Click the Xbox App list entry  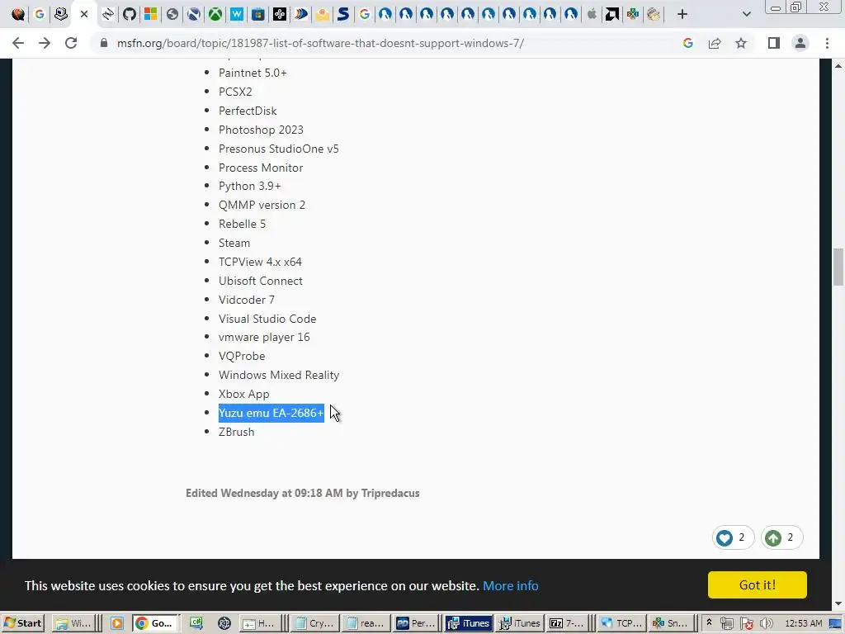[244, 394]
